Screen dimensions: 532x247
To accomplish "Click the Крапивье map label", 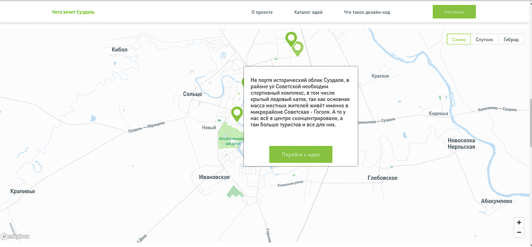I will click(x=23, y=191).
